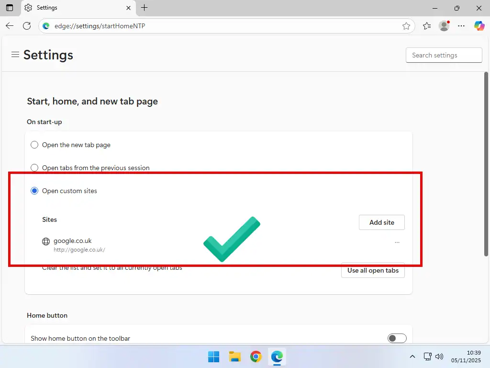Open the Settings and more ellipsis icon
490x368 pixels.
(x=461, y=26)
